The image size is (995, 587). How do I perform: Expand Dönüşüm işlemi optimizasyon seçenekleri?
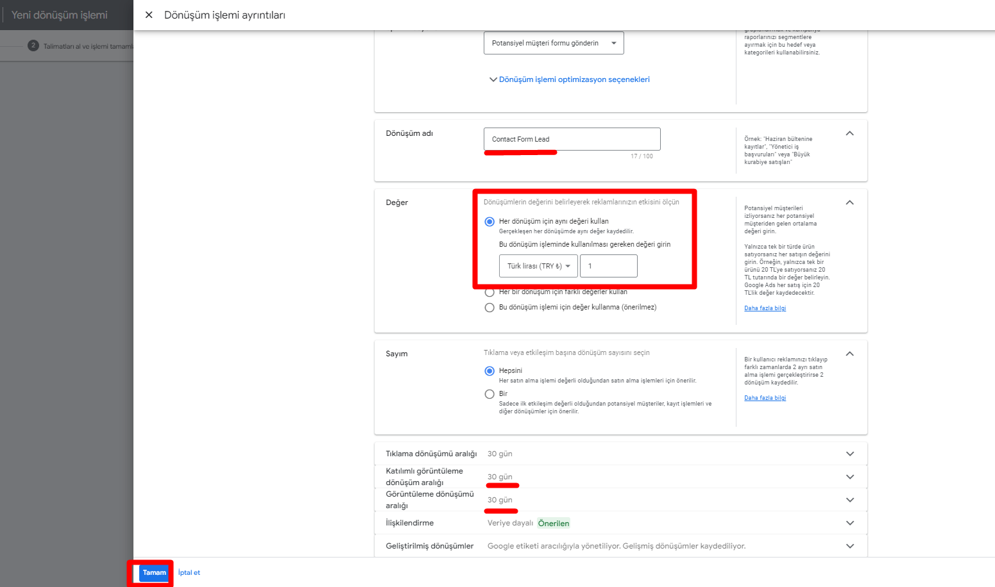pos(569,79)
